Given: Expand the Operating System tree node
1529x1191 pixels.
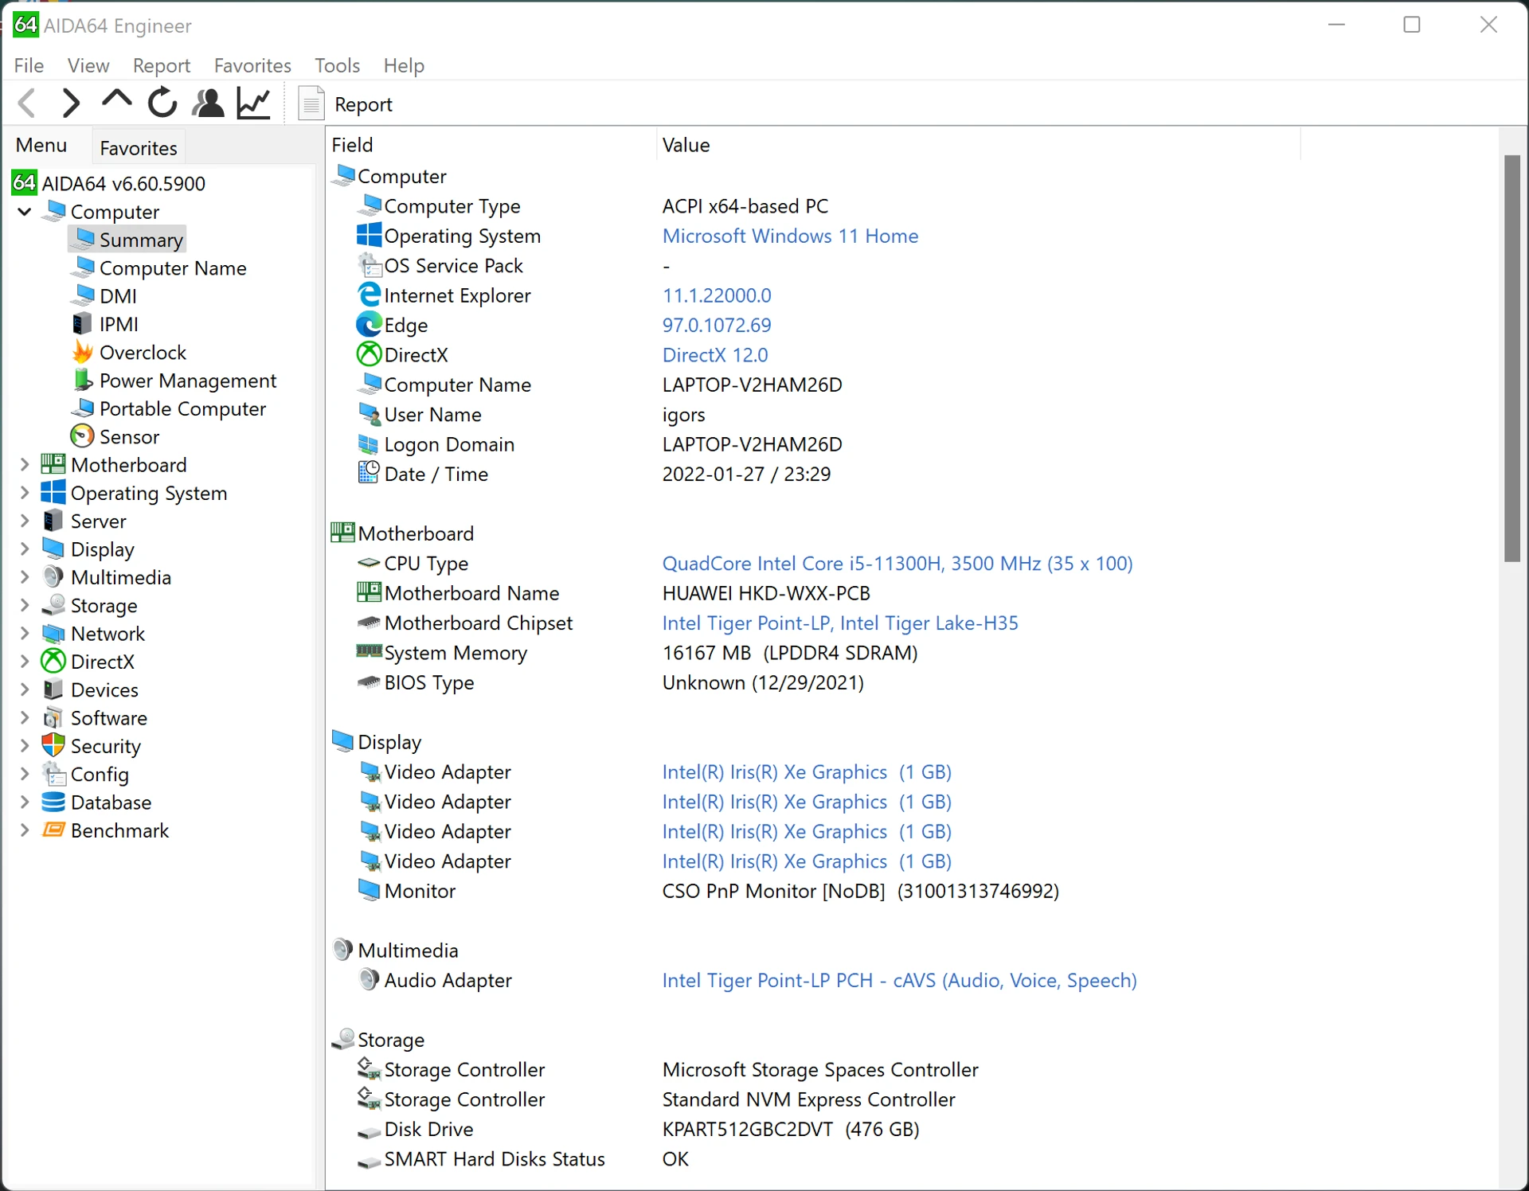Looking at the screenshot, I should (x=25, y=493).
